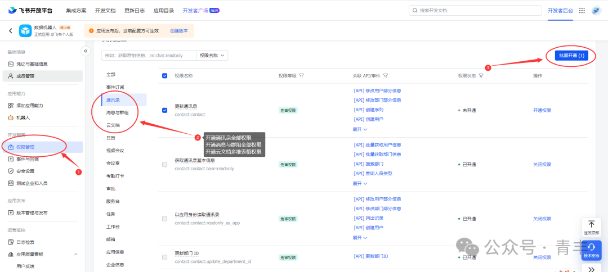Image resolution: width=608 pixels, height=272 pixels.
Task: Click filter icon beside 权限等级
Action: [x=301, y=76]
